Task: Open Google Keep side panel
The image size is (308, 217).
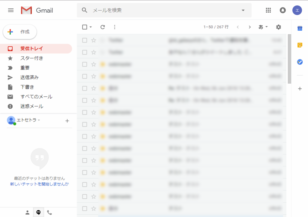Action: [x=300, y=45]
